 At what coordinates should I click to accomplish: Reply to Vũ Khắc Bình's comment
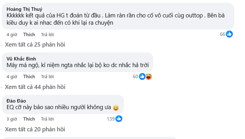47,77
